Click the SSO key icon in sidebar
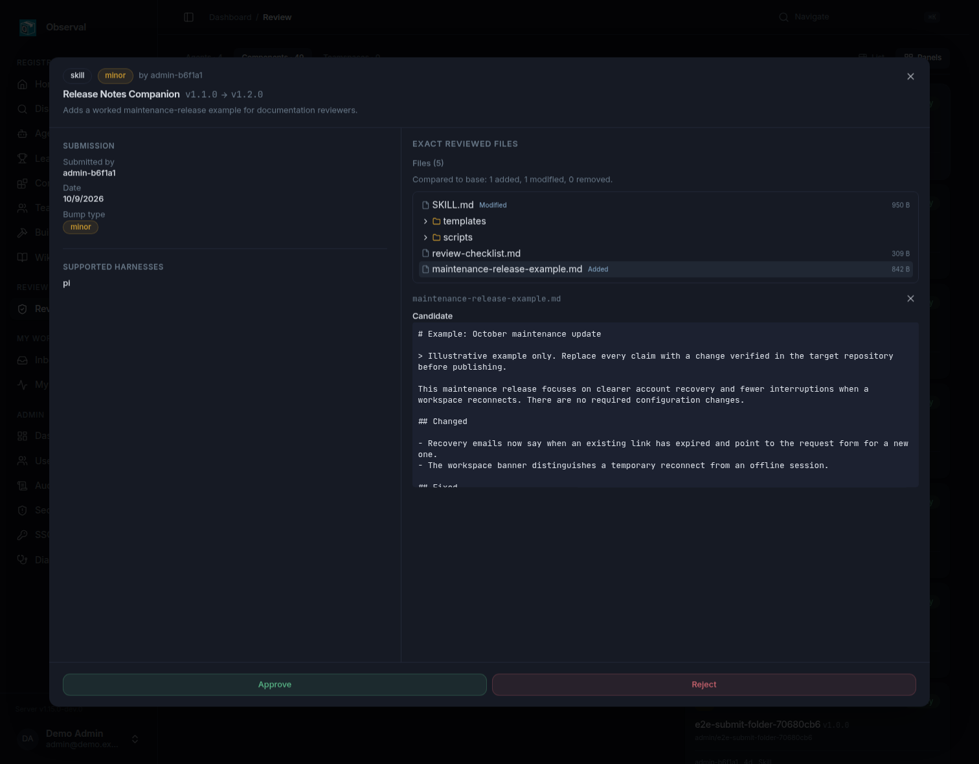Viewport: 979px width, 764px height. pos(23,535)
